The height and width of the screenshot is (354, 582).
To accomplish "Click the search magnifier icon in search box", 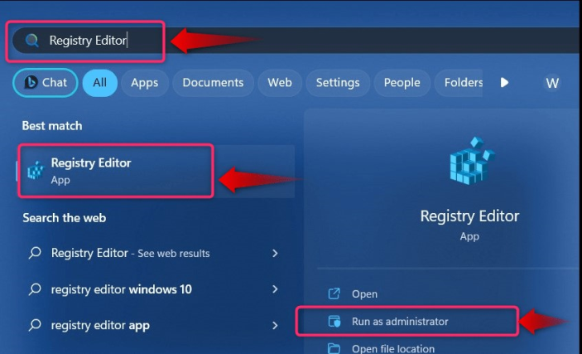I will coord(32,40).
